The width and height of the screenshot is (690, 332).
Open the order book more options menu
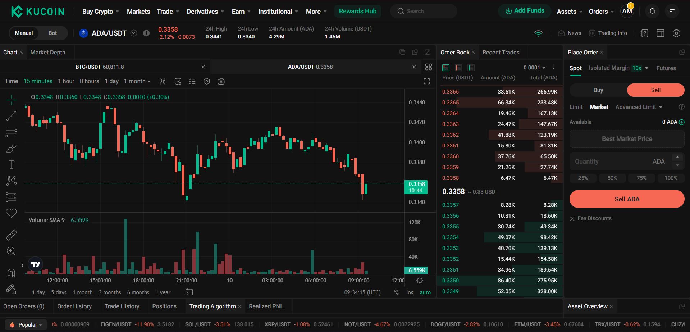click(554, 67)
